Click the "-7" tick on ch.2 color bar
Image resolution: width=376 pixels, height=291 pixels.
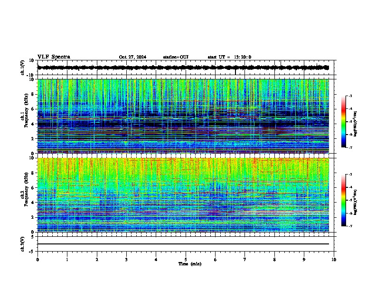click(350, 226)
